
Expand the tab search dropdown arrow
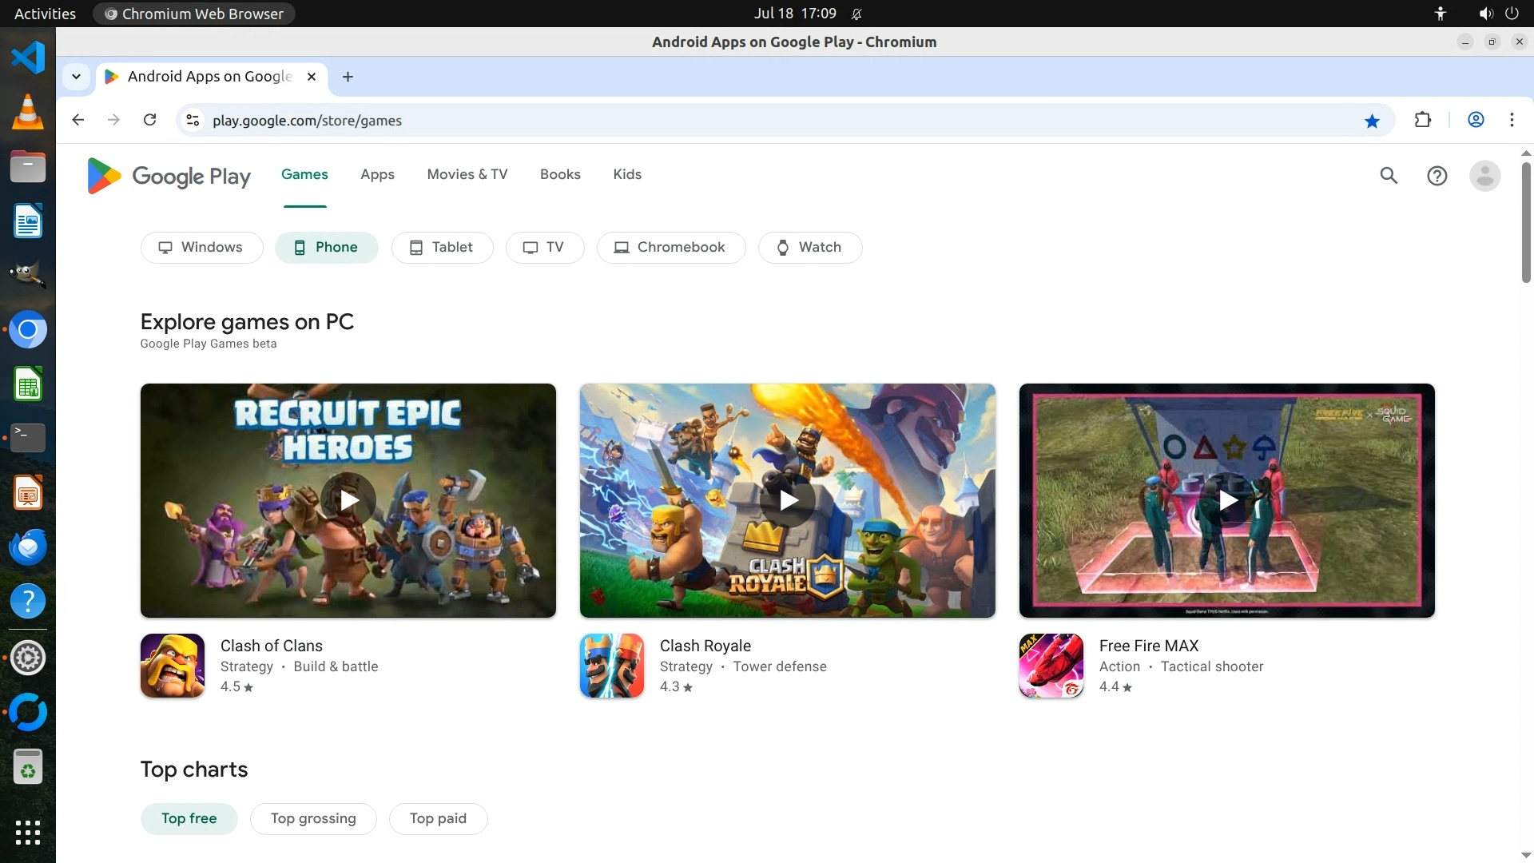point(76,77)
